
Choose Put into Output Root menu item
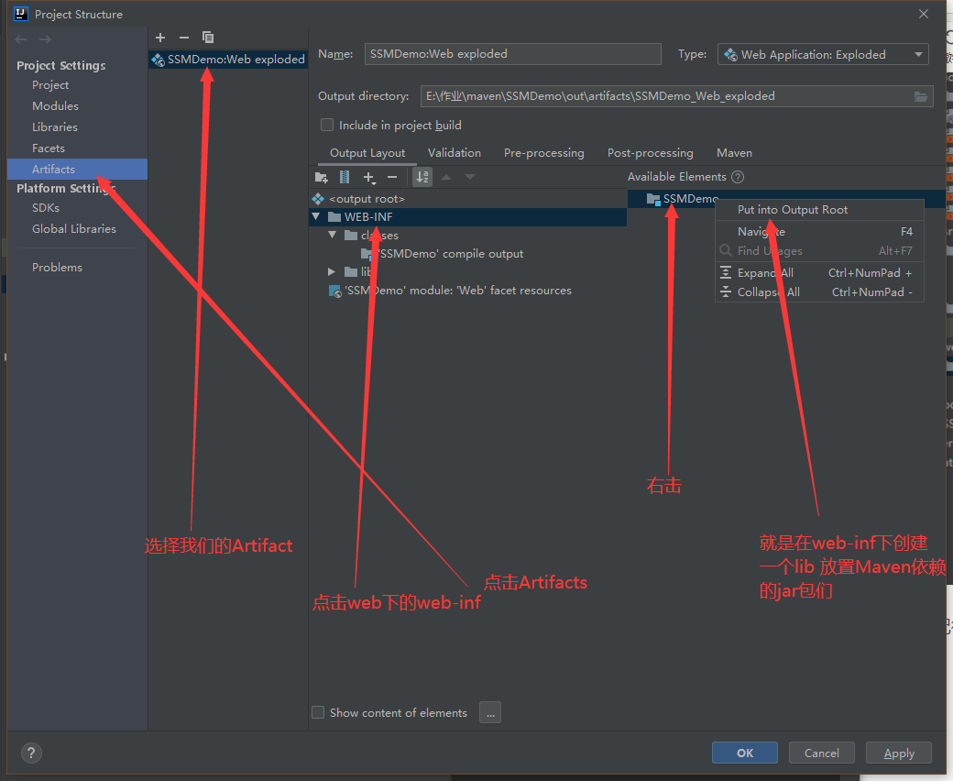(x=819, y=210)
